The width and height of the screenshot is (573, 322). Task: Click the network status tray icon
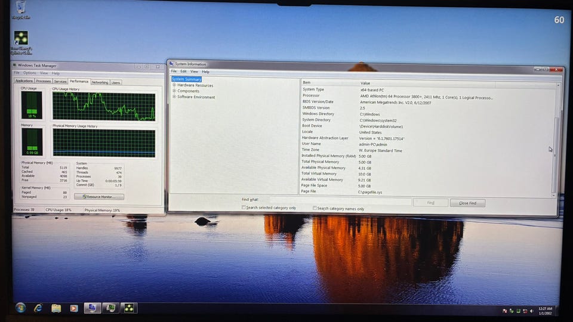525,311
